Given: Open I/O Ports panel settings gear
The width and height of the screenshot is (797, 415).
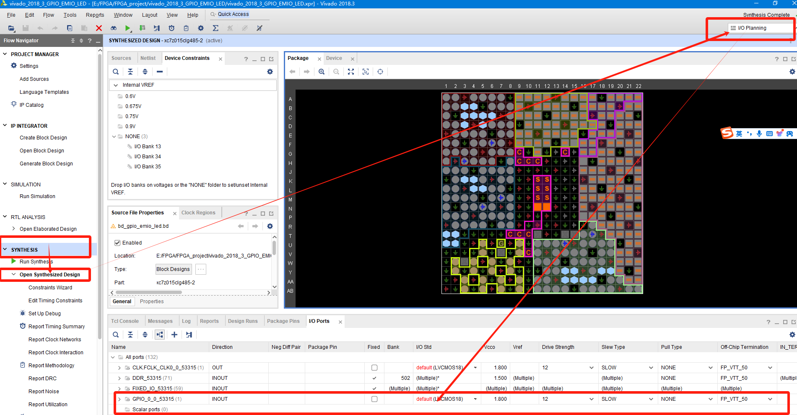Looking at the screenshot, I should point(792,335).
